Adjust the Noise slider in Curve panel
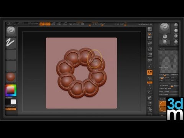 [x=162, y=77]
